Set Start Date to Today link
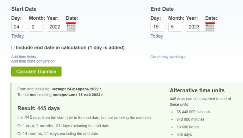 tap(17, 36)
